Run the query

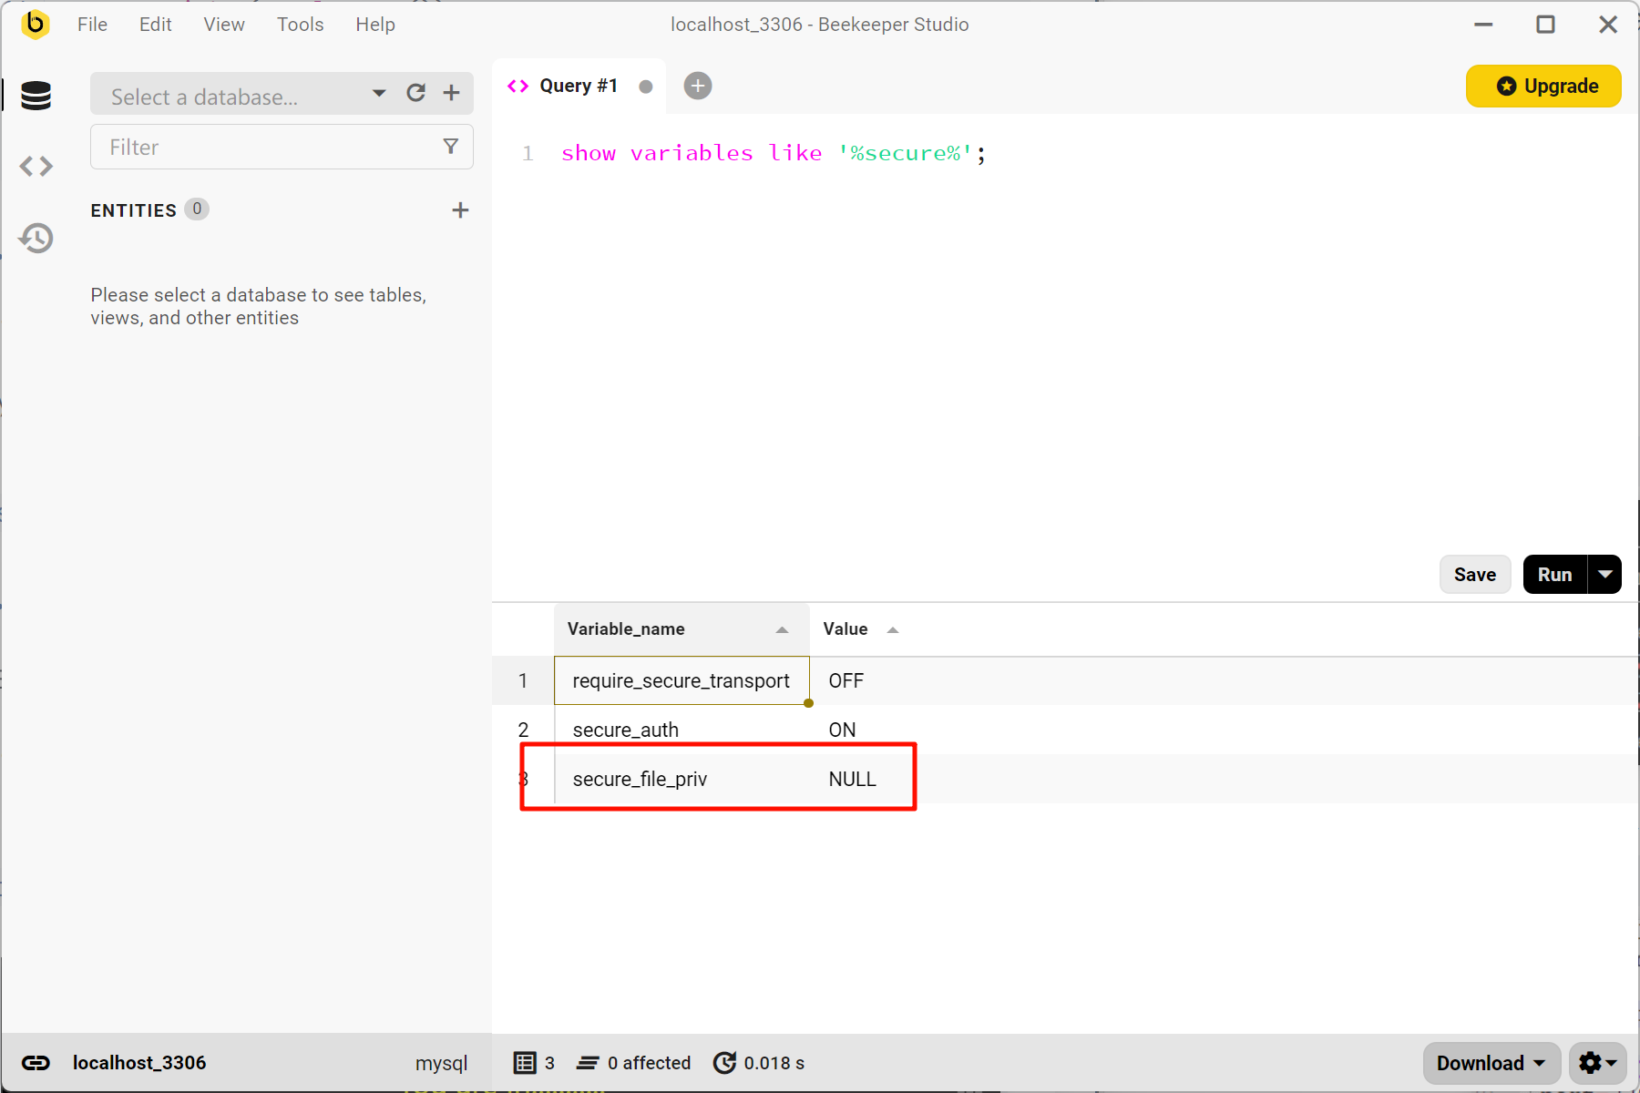(1555, 575)
